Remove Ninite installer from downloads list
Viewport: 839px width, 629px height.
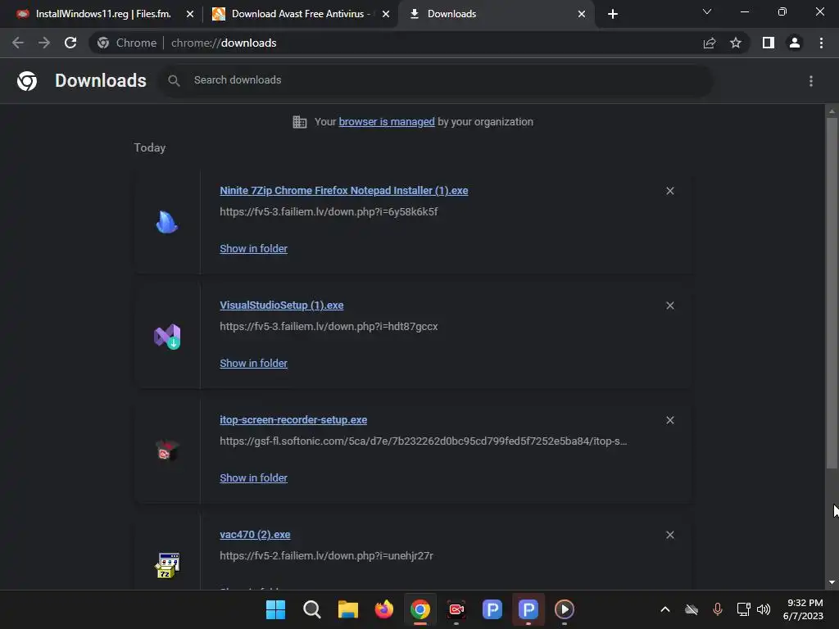pos(670,191)
